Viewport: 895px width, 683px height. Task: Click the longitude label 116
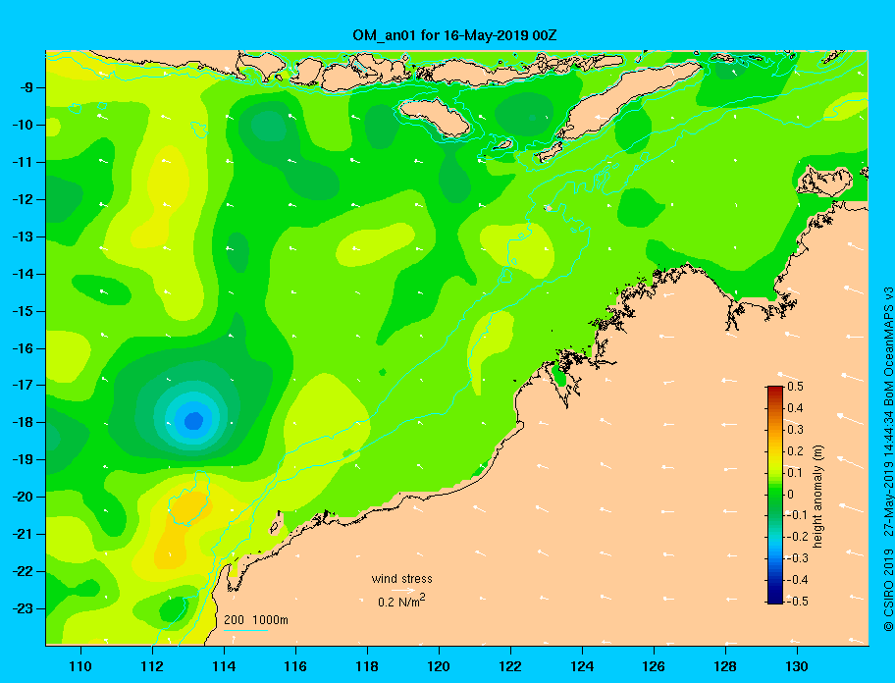pyautogui.click(x=295, y=666)
